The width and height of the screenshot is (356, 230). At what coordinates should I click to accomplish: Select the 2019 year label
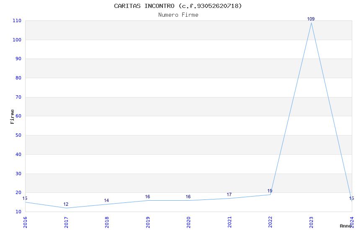click(x=148, y=222)
